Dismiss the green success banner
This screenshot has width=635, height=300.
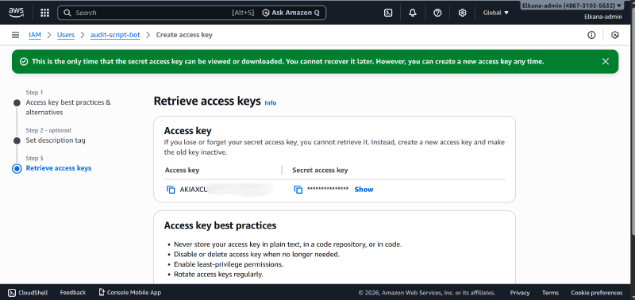click(606, 61)
